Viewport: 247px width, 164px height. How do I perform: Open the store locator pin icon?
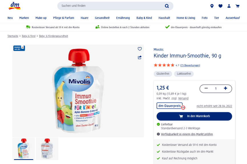(212, 6)
